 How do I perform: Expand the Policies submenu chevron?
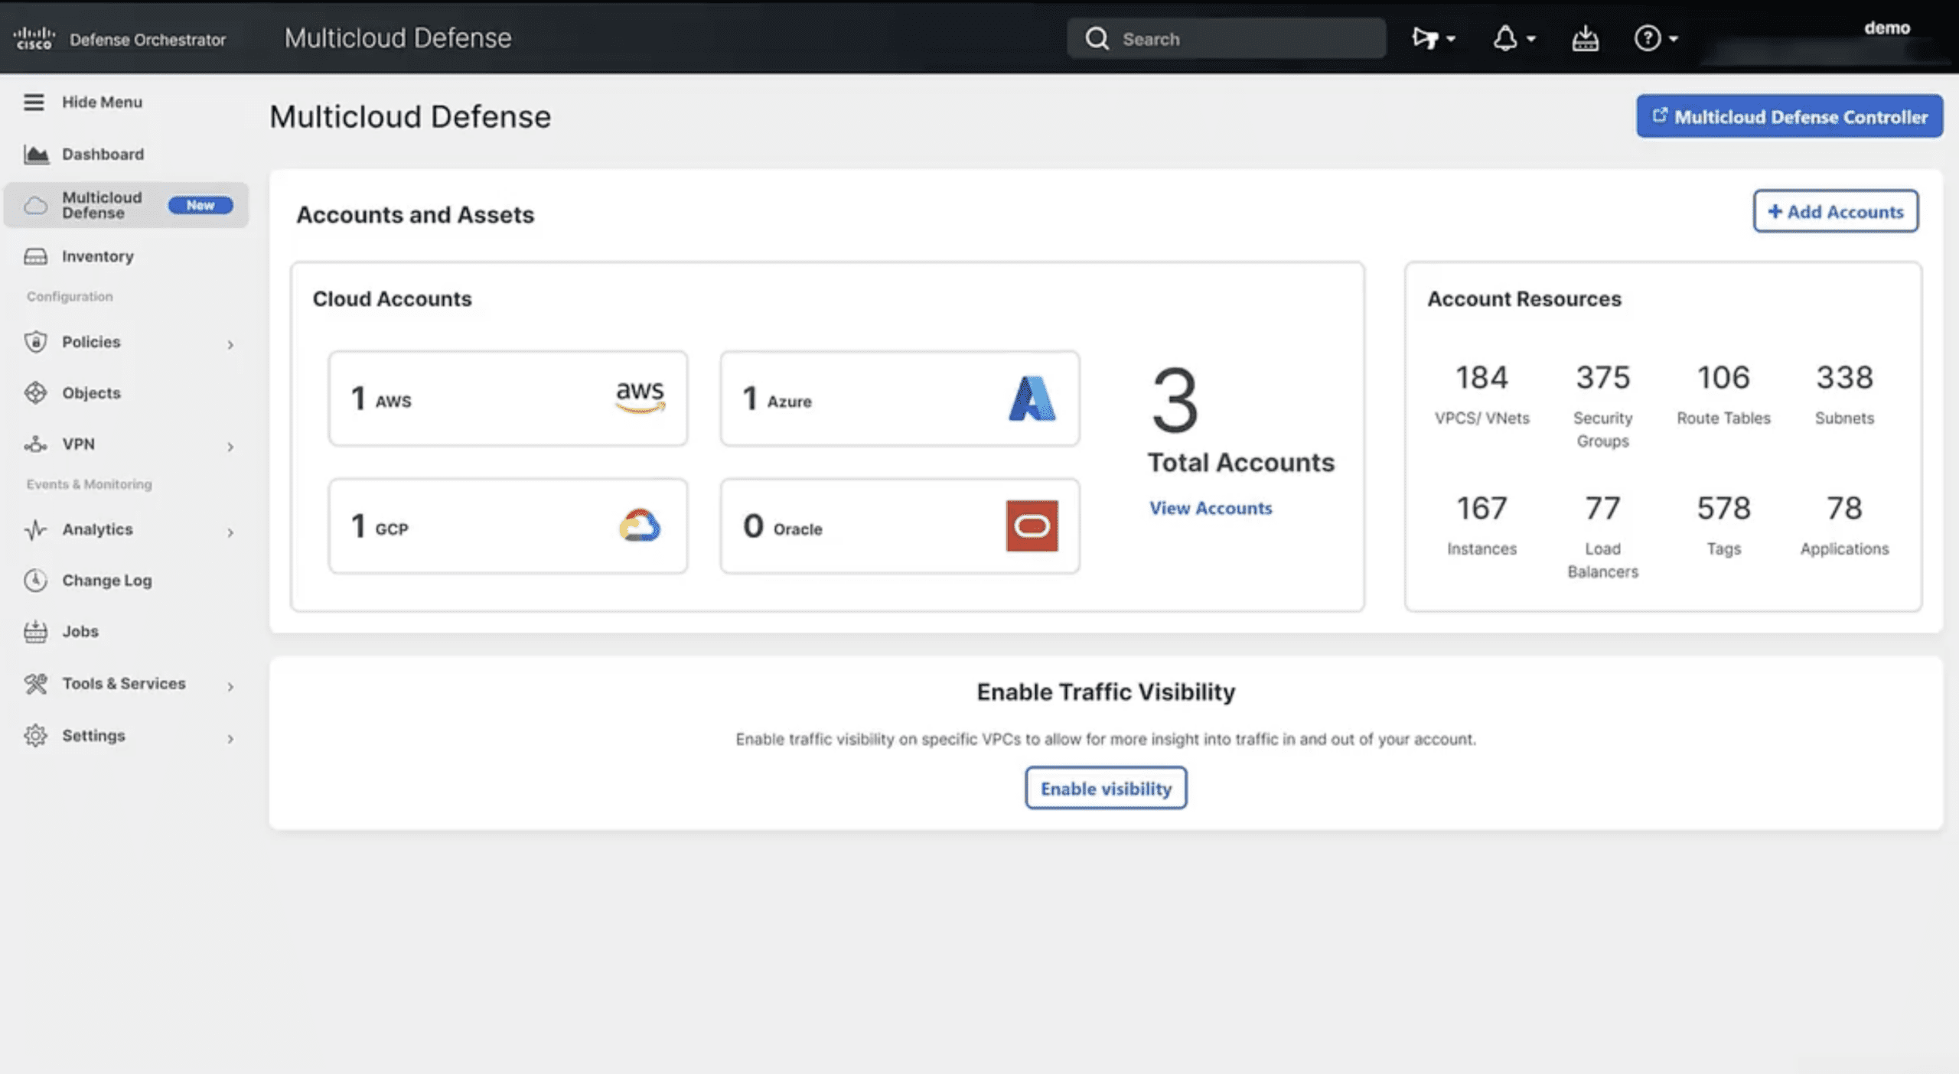coord(230,344)
